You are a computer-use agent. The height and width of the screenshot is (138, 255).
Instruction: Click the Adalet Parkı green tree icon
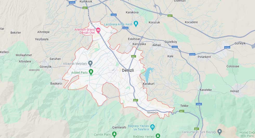(x=91, y=72)
